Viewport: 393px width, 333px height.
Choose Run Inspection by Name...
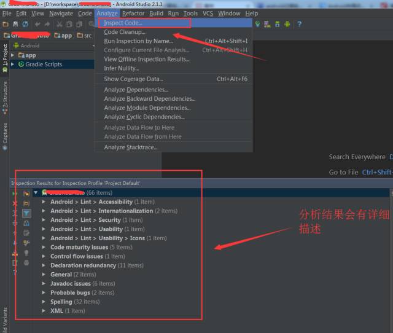click(173, 41)
